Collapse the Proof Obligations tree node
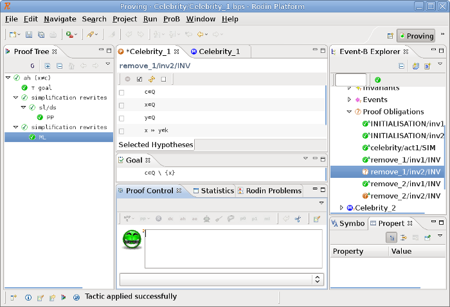Image resolution: width=450 pixels, height=307 pixels. pos(350,112)
